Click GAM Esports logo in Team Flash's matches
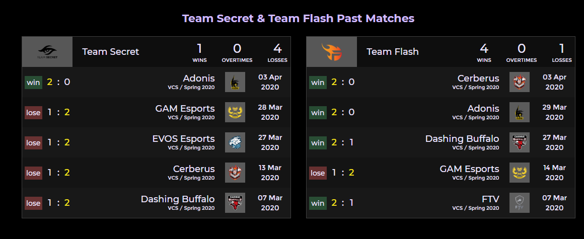The width and height of the screenshot is (584, 239). 520,173
